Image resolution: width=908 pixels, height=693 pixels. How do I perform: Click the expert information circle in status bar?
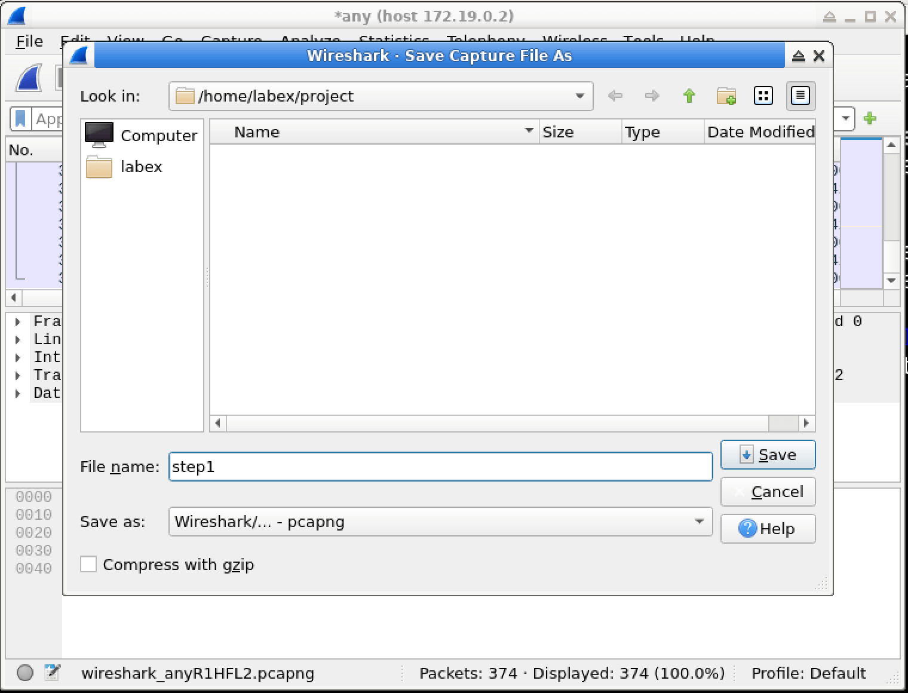tap(25, 673)
